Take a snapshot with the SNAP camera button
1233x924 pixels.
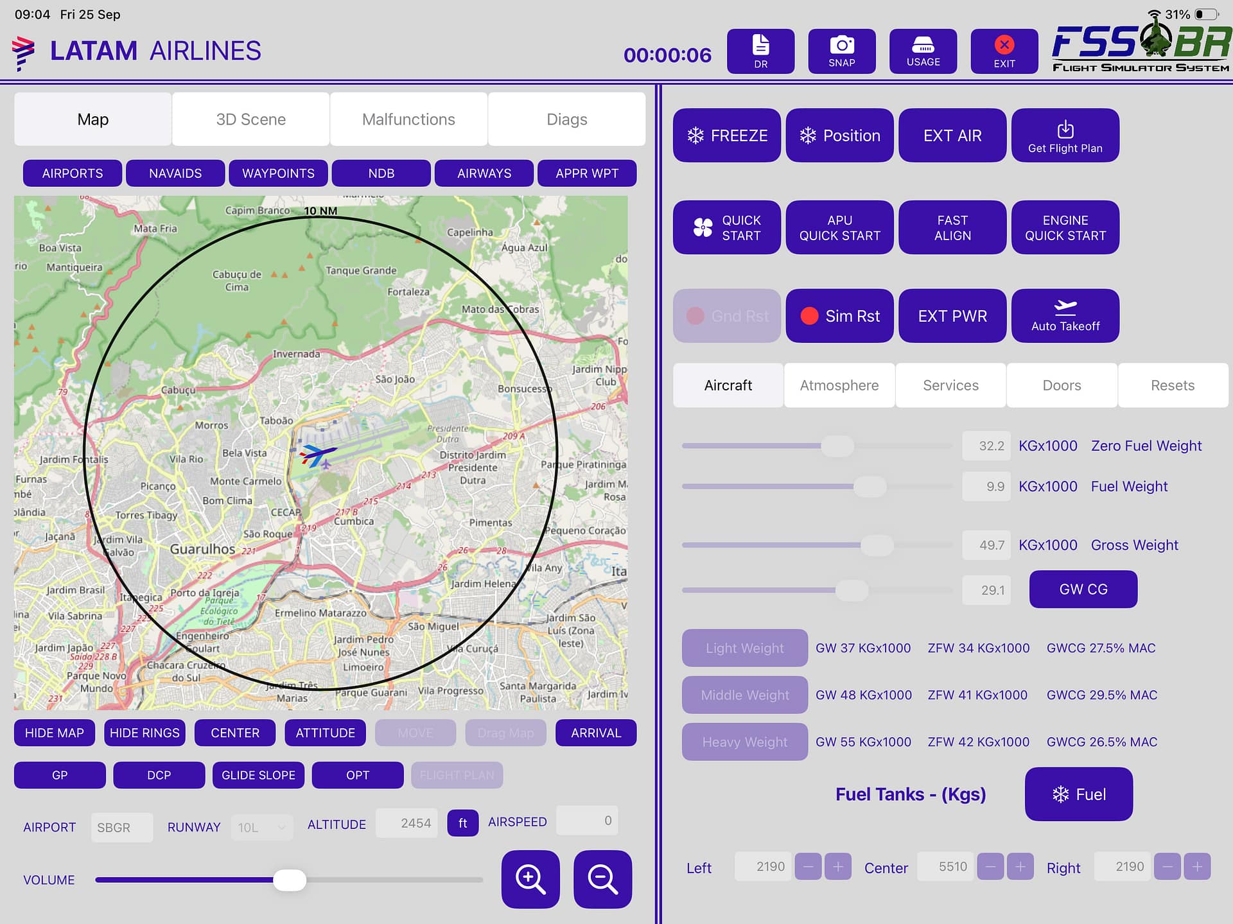tap(841, 51)
